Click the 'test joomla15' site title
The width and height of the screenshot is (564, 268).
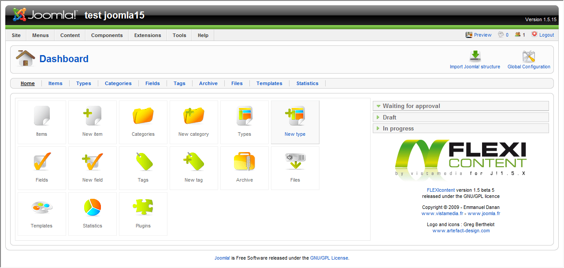point(115,15)
